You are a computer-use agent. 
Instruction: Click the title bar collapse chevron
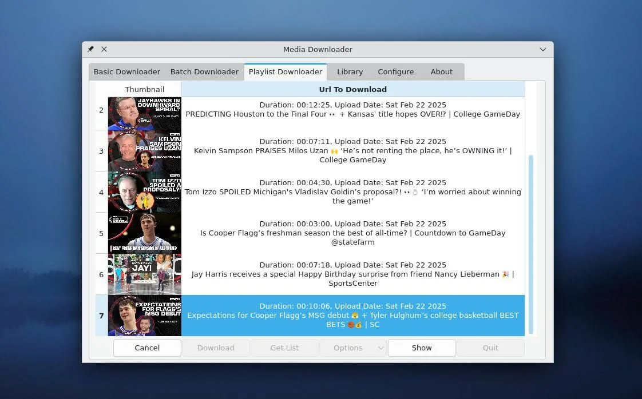pyautogui.click(x=543, y=50)
